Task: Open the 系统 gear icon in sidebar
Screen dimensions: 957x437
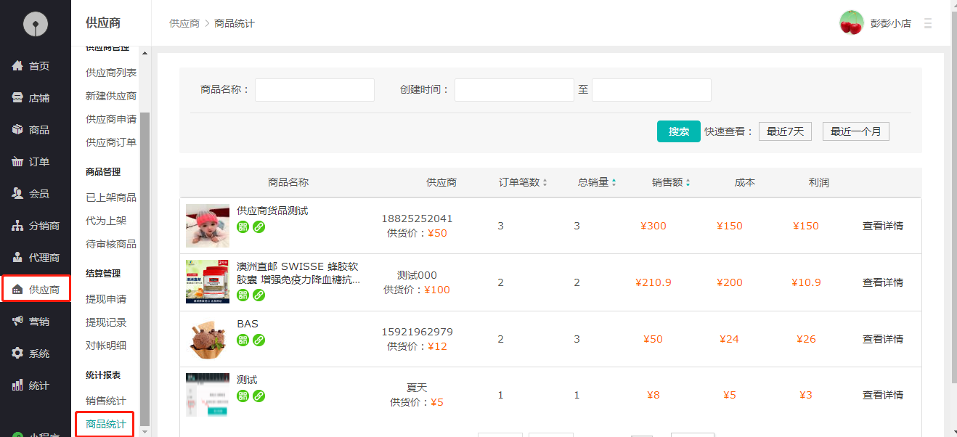Action: coord(18,354)
